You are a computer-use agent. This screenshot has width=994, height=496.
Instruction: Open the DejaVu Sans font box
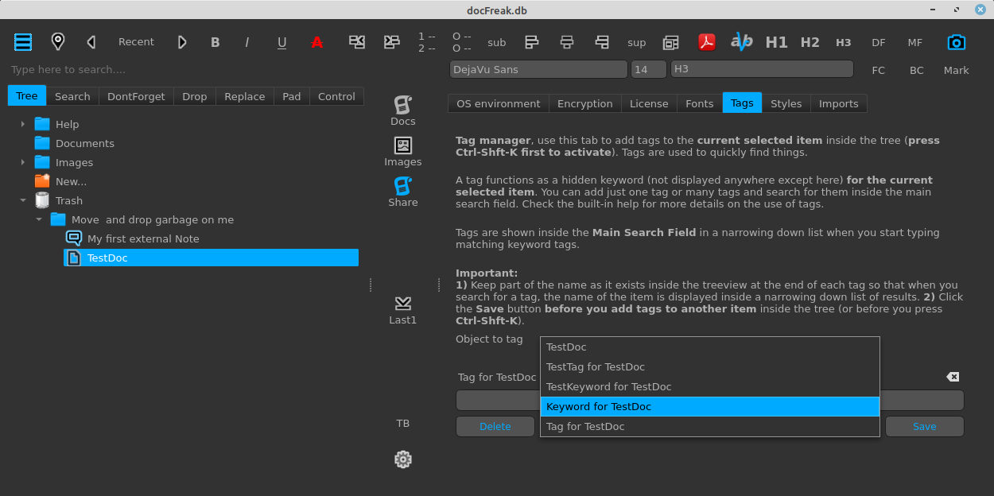538,69
